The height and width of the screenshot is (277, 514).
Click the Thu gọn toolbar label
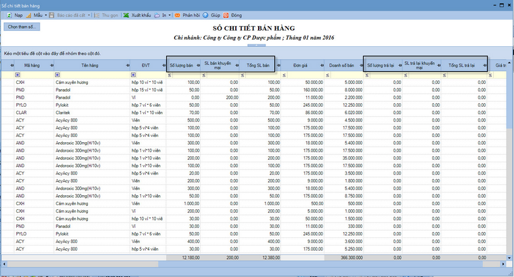tap(110, 15)
